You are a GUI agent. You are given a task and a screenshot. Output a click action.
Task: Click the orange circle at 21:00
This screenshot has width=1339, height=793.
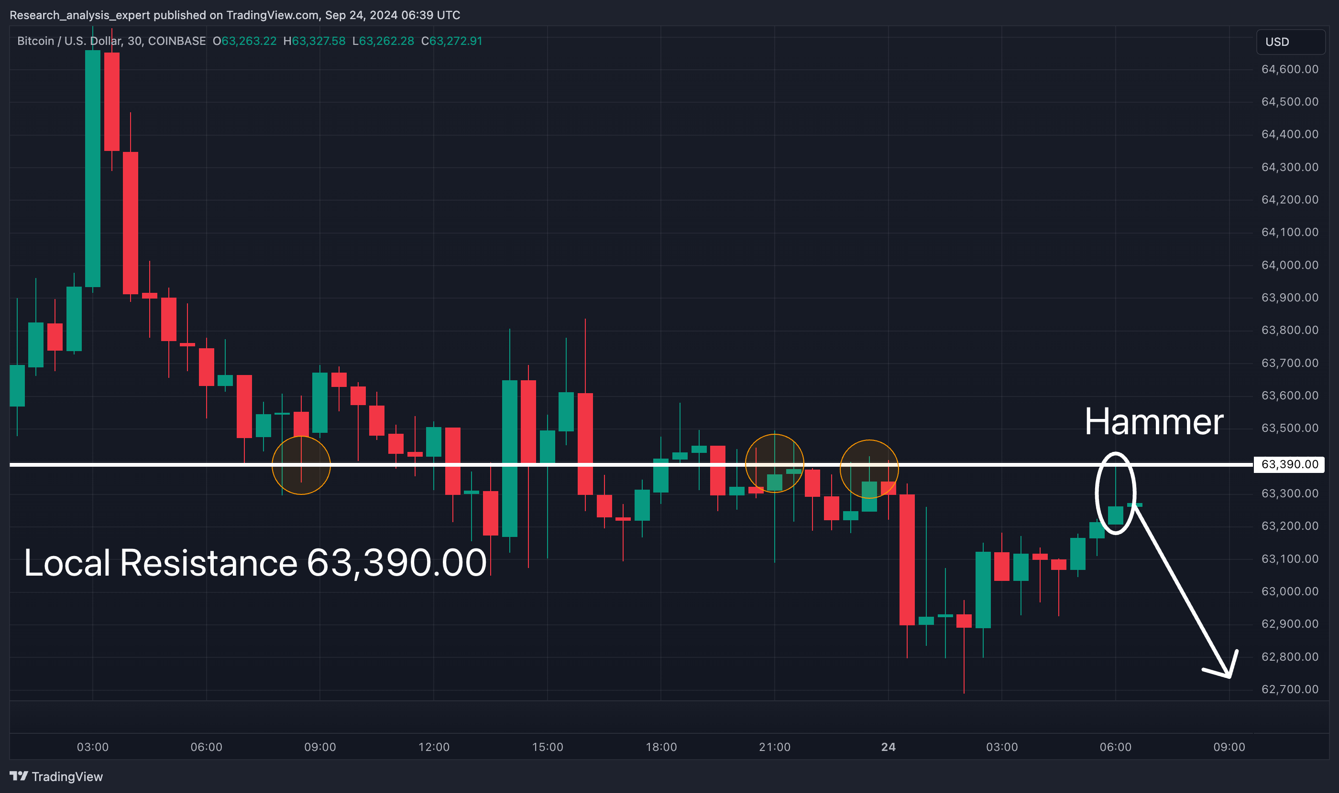pos(774,463)
